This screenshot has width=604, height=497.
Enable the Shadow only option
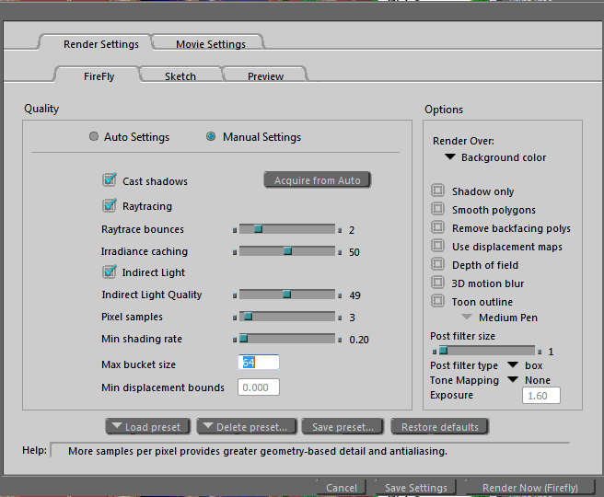tap(438, 191)
